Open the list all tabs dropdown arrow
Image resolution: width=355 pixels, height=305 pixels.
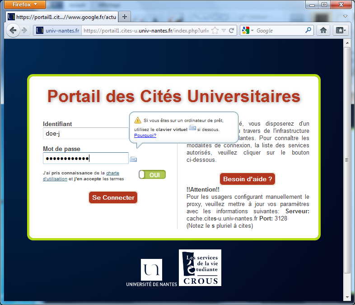(x=345, y=16)
